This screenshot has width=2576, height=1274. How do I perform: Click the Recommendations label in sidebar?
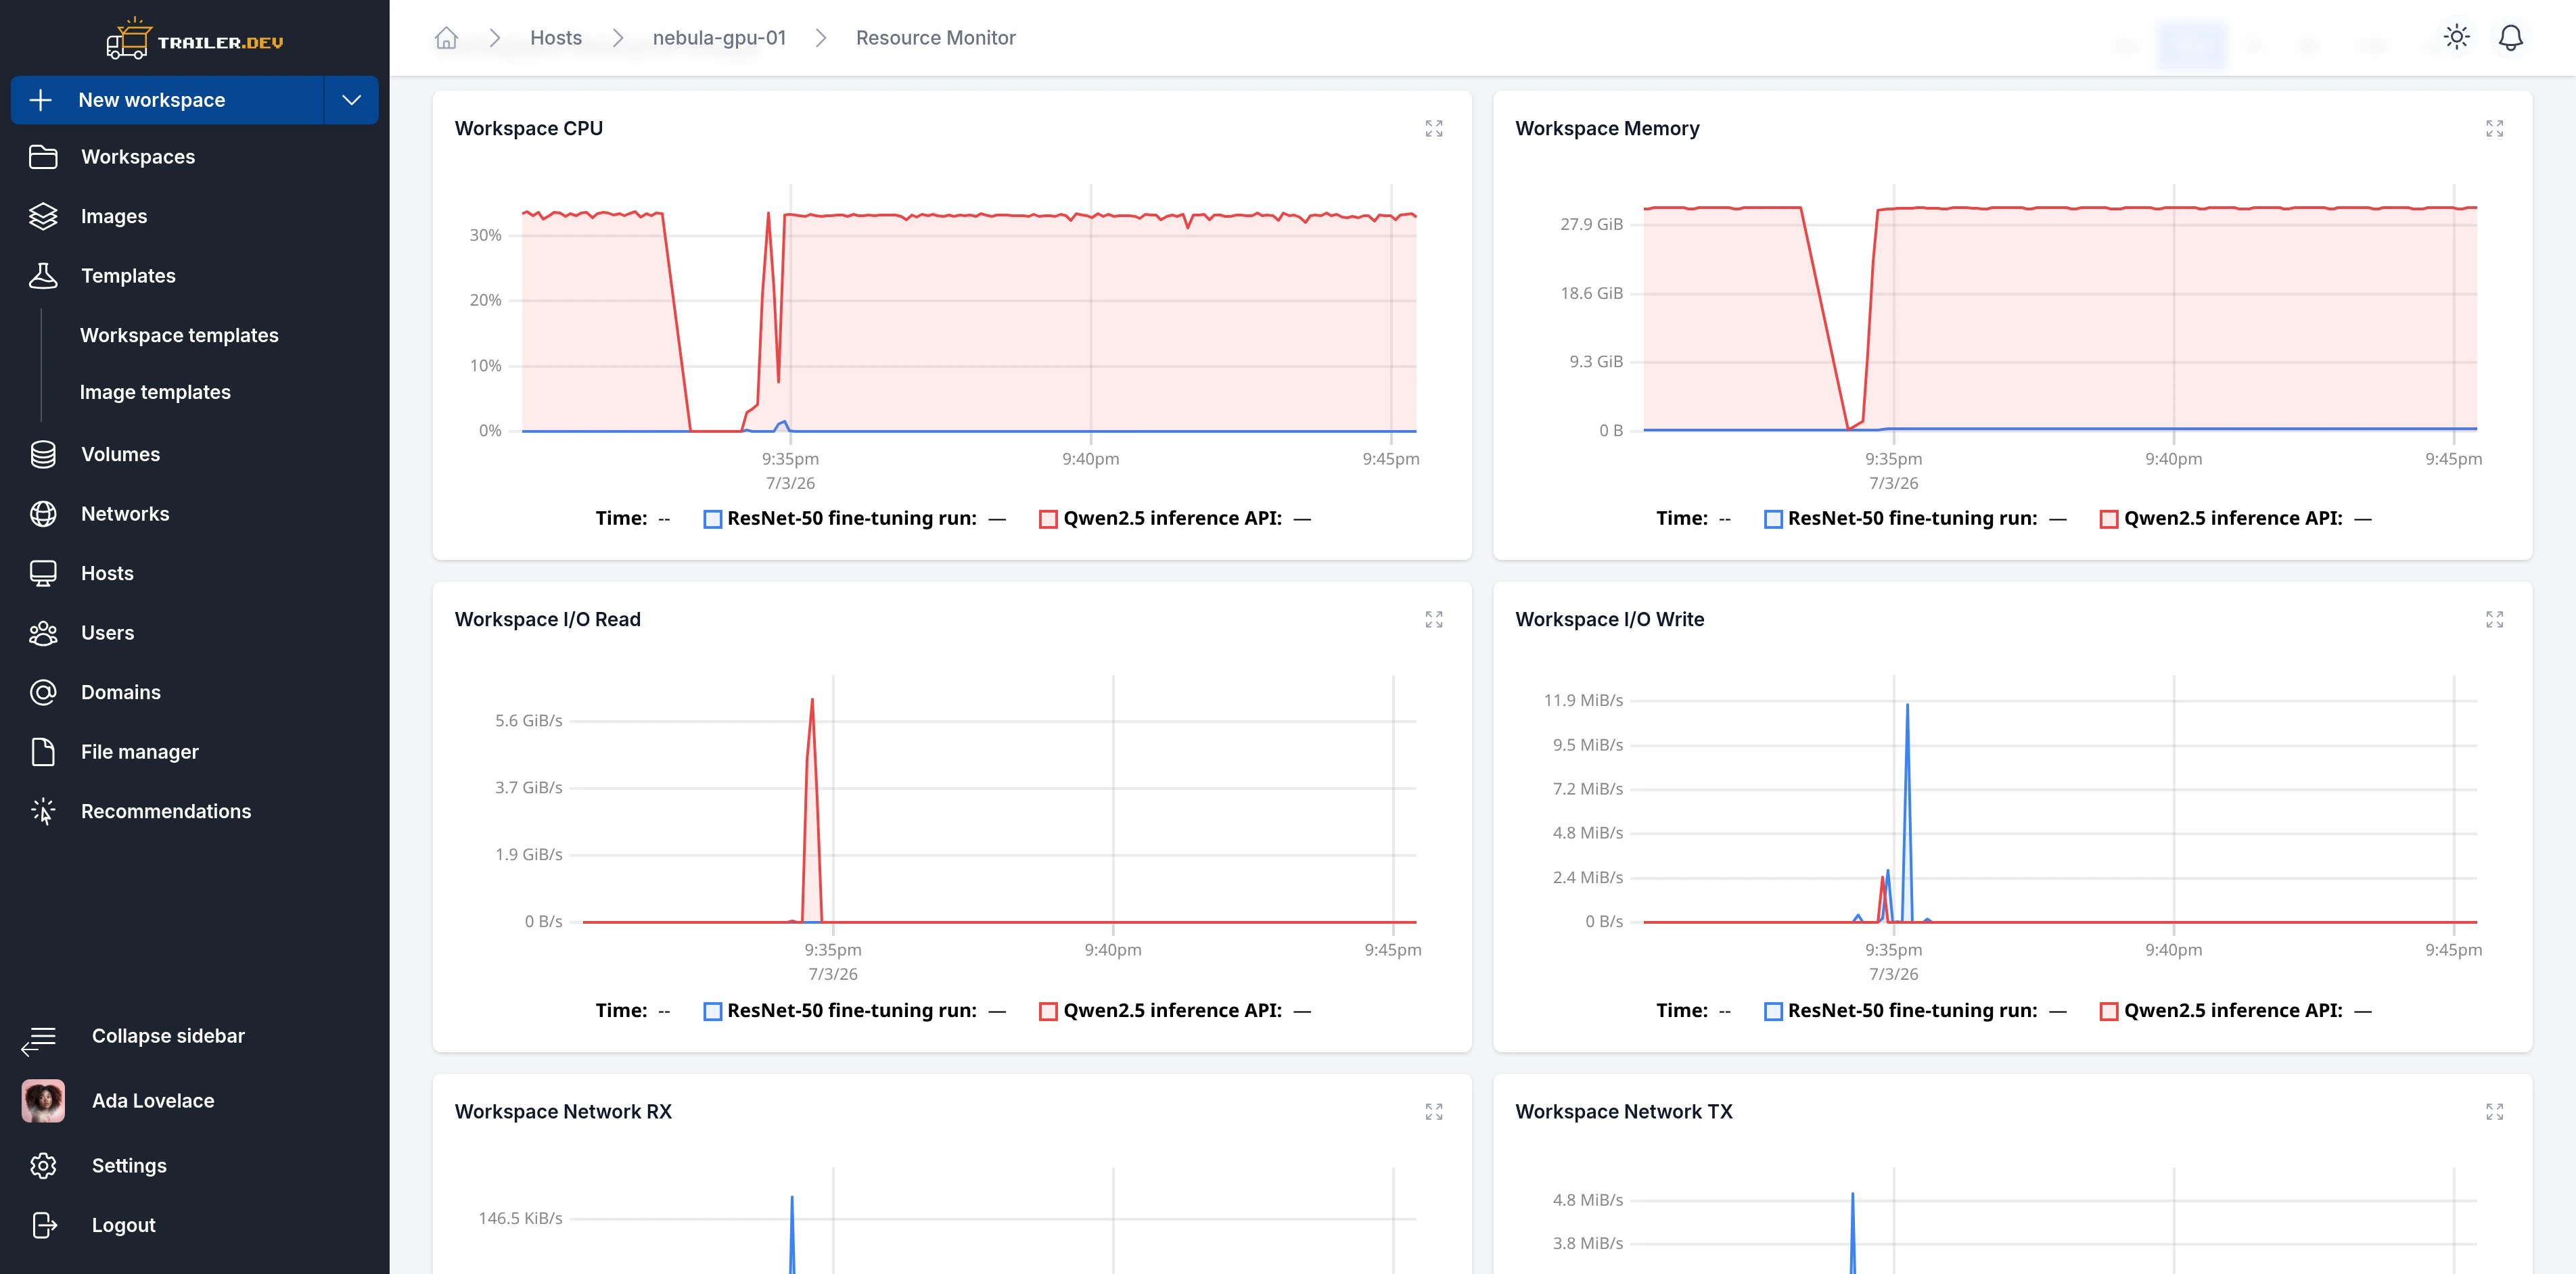click(x=166, y=811)
